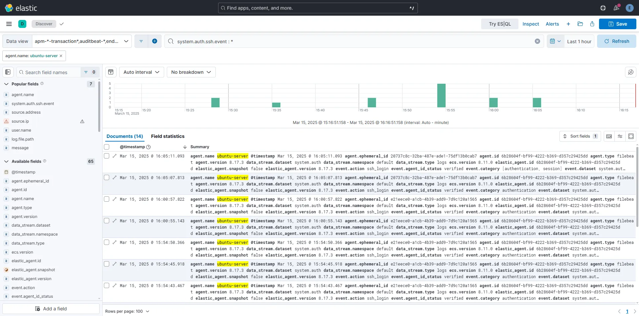Open the No breakdown dropdown
This screenshot has height=316, width=639.
pyautogui.click(x=191, y=72)
